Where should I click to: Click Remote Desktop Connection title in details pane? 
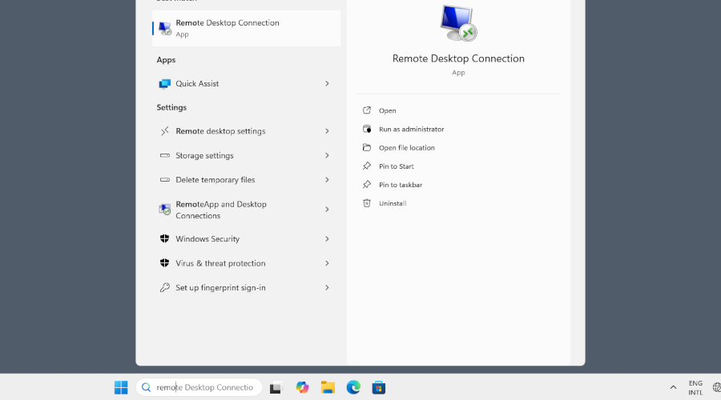[458, 58]
